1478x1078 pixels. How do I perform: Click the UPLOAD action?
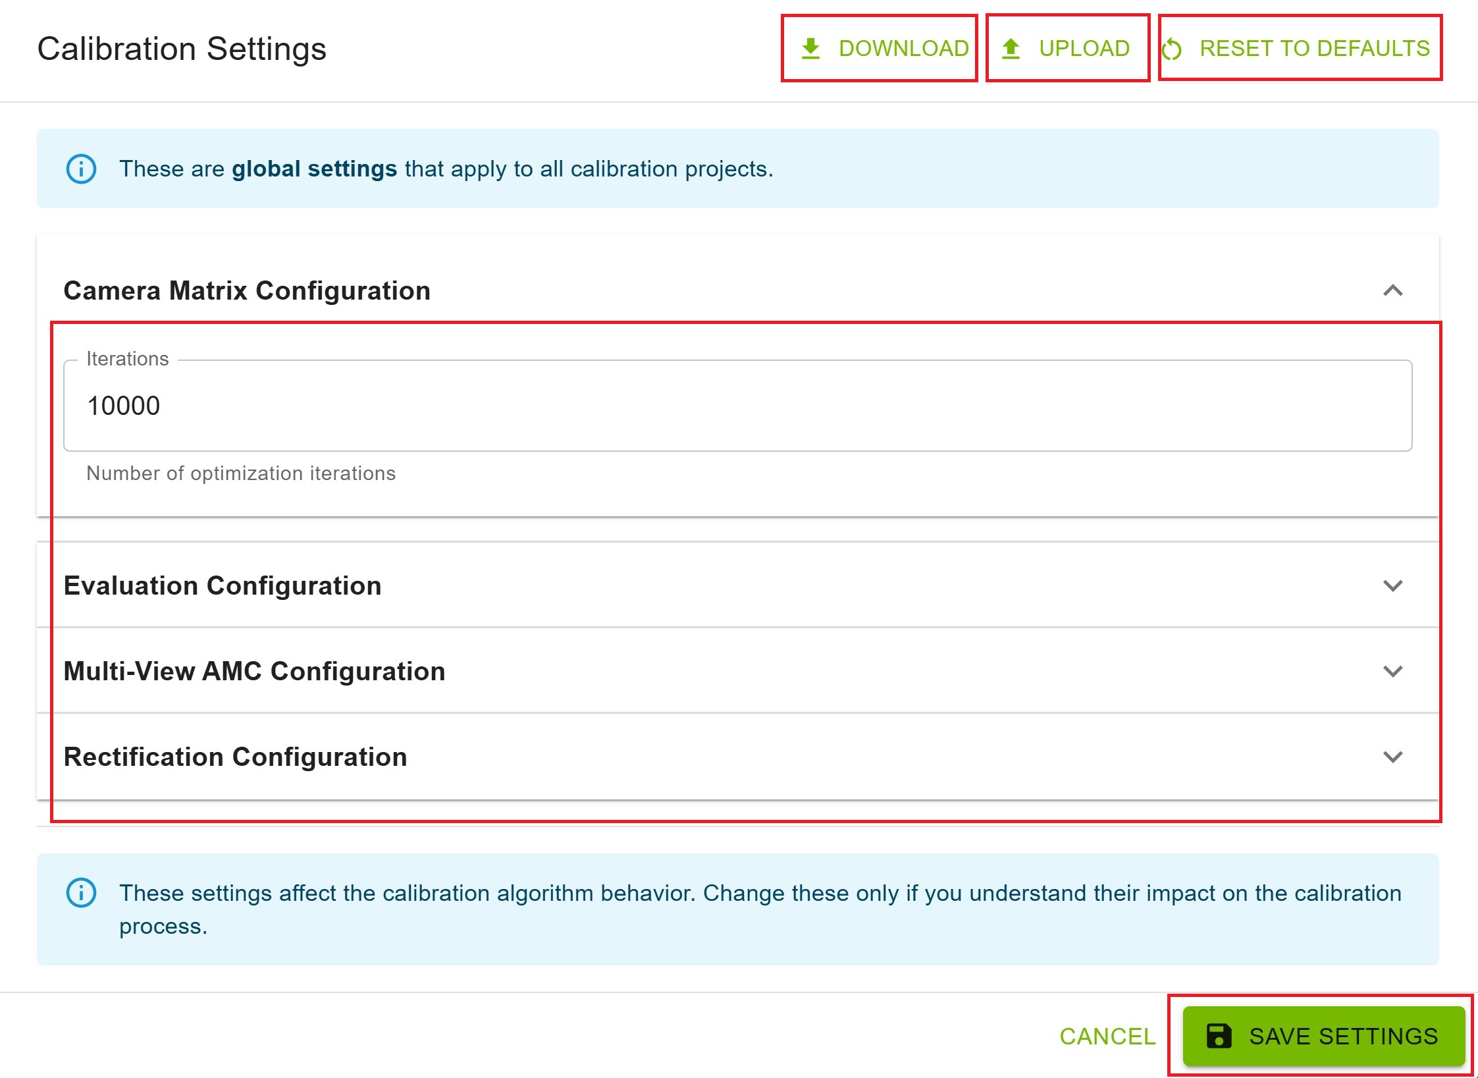click(1084, 47)
